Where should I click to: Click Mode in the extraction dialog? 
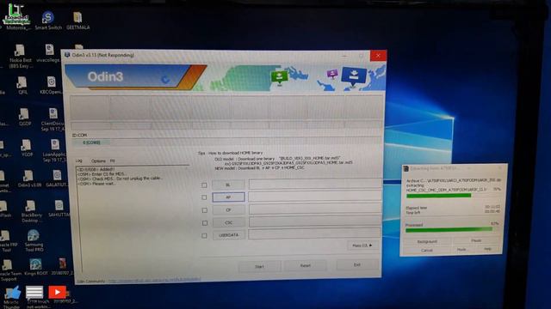tap(461, 250)
